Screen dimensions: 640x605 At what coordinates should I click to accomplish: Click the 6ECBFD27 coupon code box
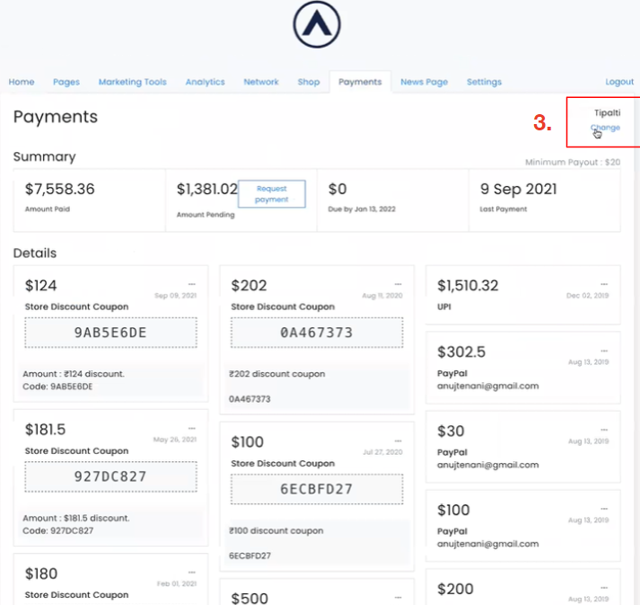tap(317, 489)
